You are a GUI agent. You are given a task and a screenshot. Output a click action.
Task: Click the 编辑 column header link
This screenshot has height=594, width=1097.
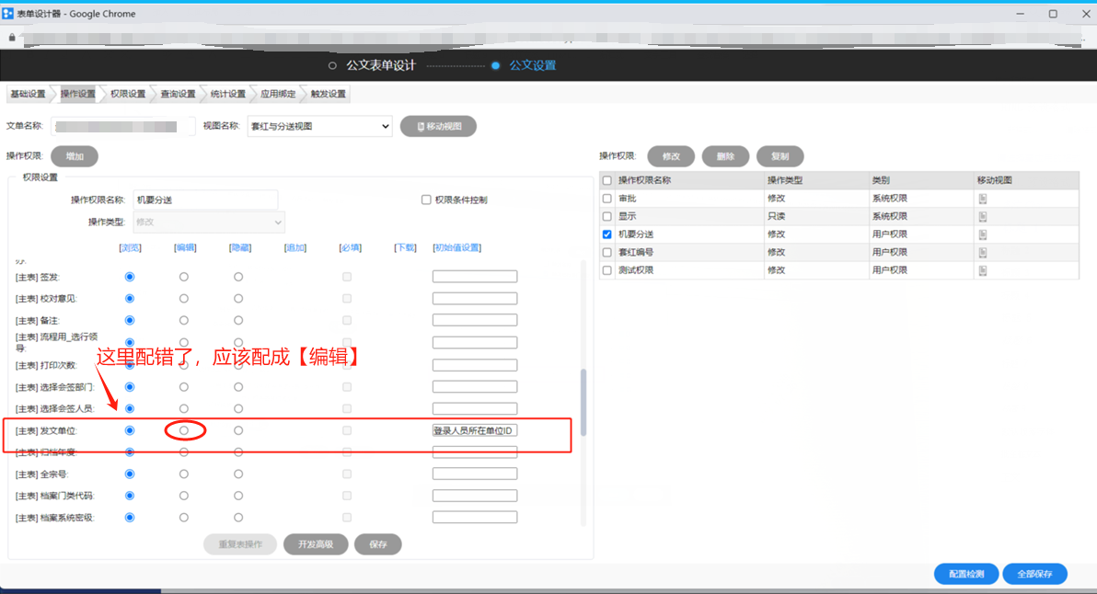[x=185, y=248]
